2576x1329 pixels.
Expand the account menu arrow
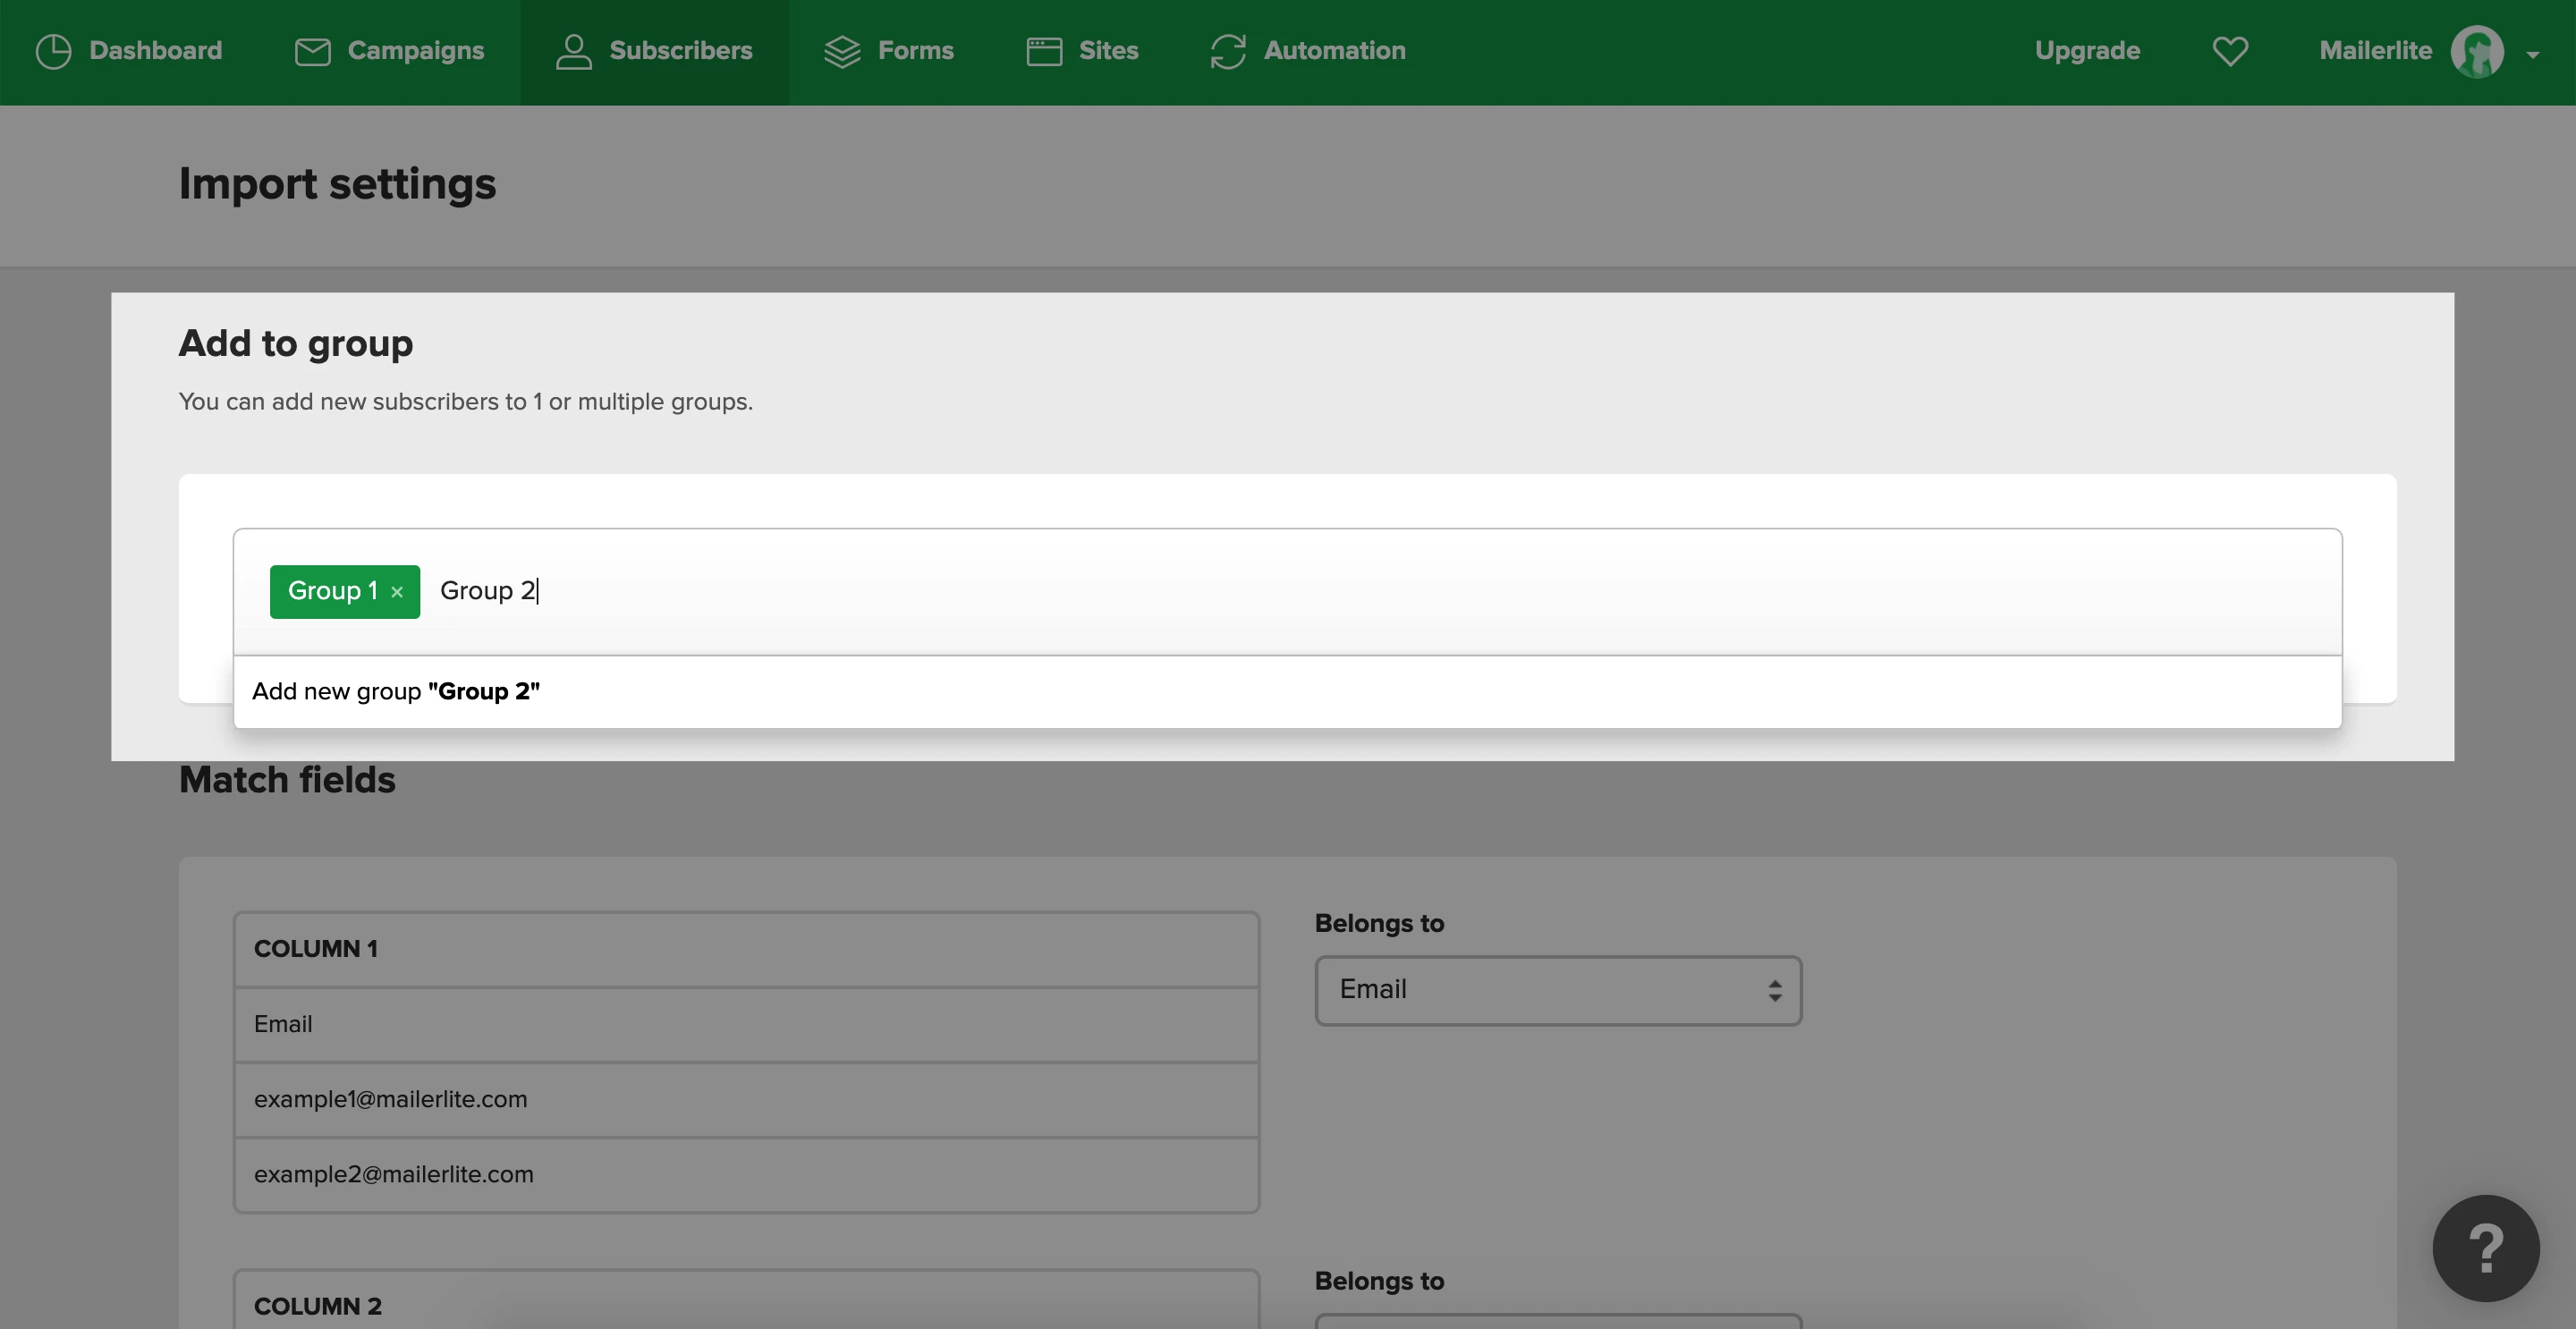pyautogui.click(x=2533, y=55)
